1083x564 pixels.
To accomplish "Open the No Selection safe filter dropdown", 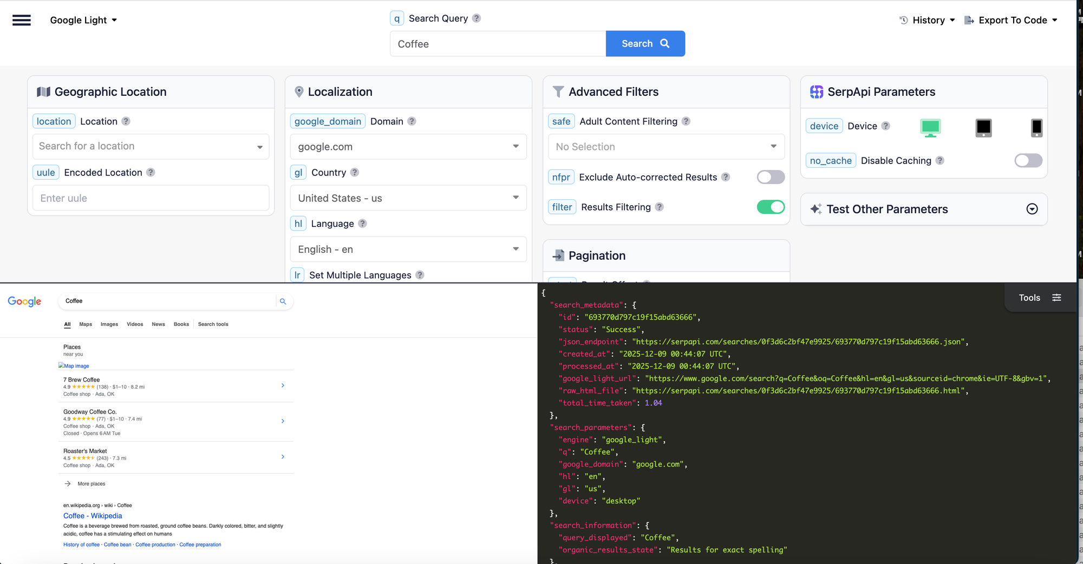I will 666,147.
